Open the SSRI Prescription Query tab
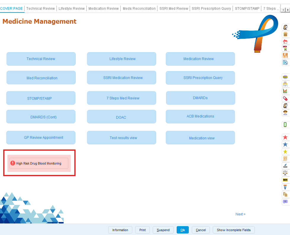Image resolution: width=290 pixels, height=235 pixels. pos(211,9)
